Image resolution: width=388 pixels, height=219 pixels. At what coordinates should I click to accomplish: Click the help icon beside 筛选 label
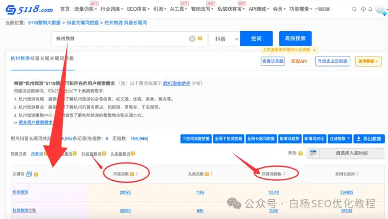point(301,153)
